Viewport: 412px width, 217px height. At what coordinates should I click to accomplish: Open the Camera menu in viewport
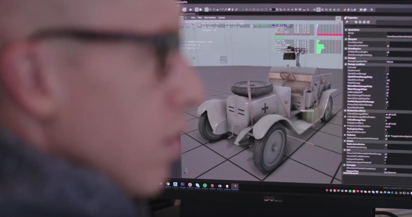[x=222, y=18]
